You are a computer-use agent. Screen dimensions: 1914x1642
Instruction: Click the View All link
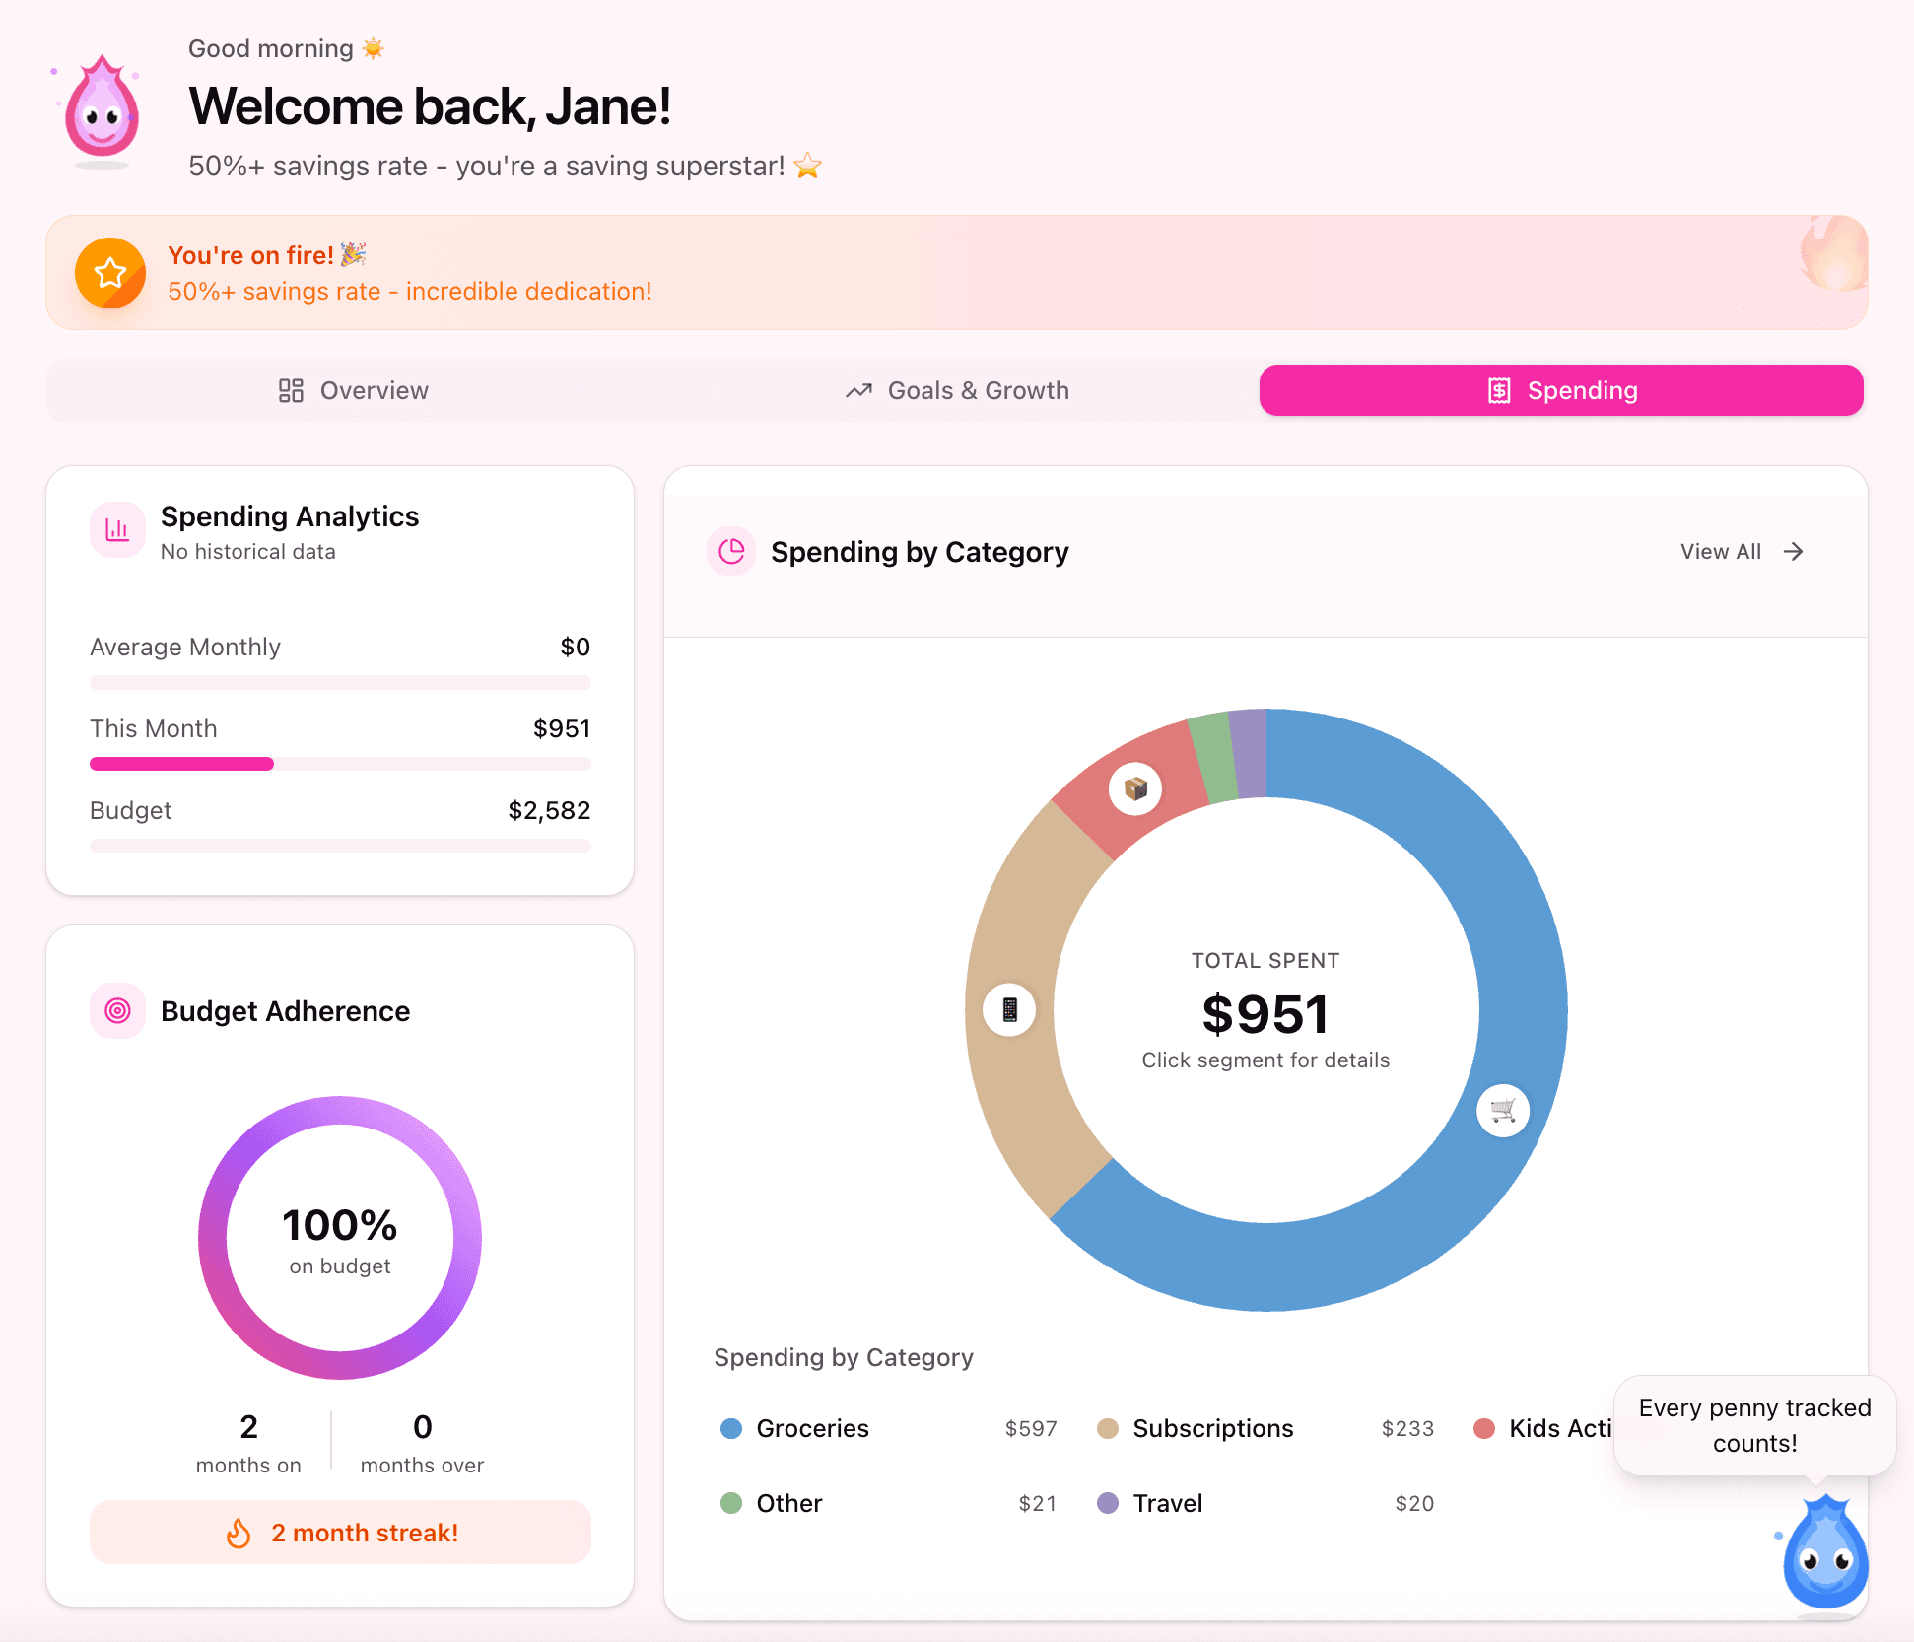point(1720,552)
